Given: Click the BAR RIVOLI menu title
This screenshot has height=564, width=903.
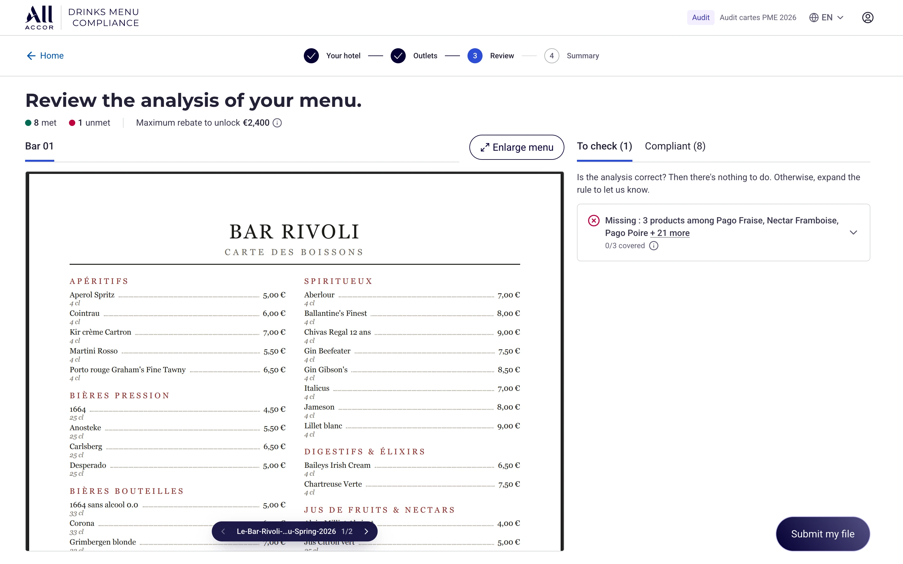Looking at the screenshot, I should pyautogui.click(x=294, y=232).
